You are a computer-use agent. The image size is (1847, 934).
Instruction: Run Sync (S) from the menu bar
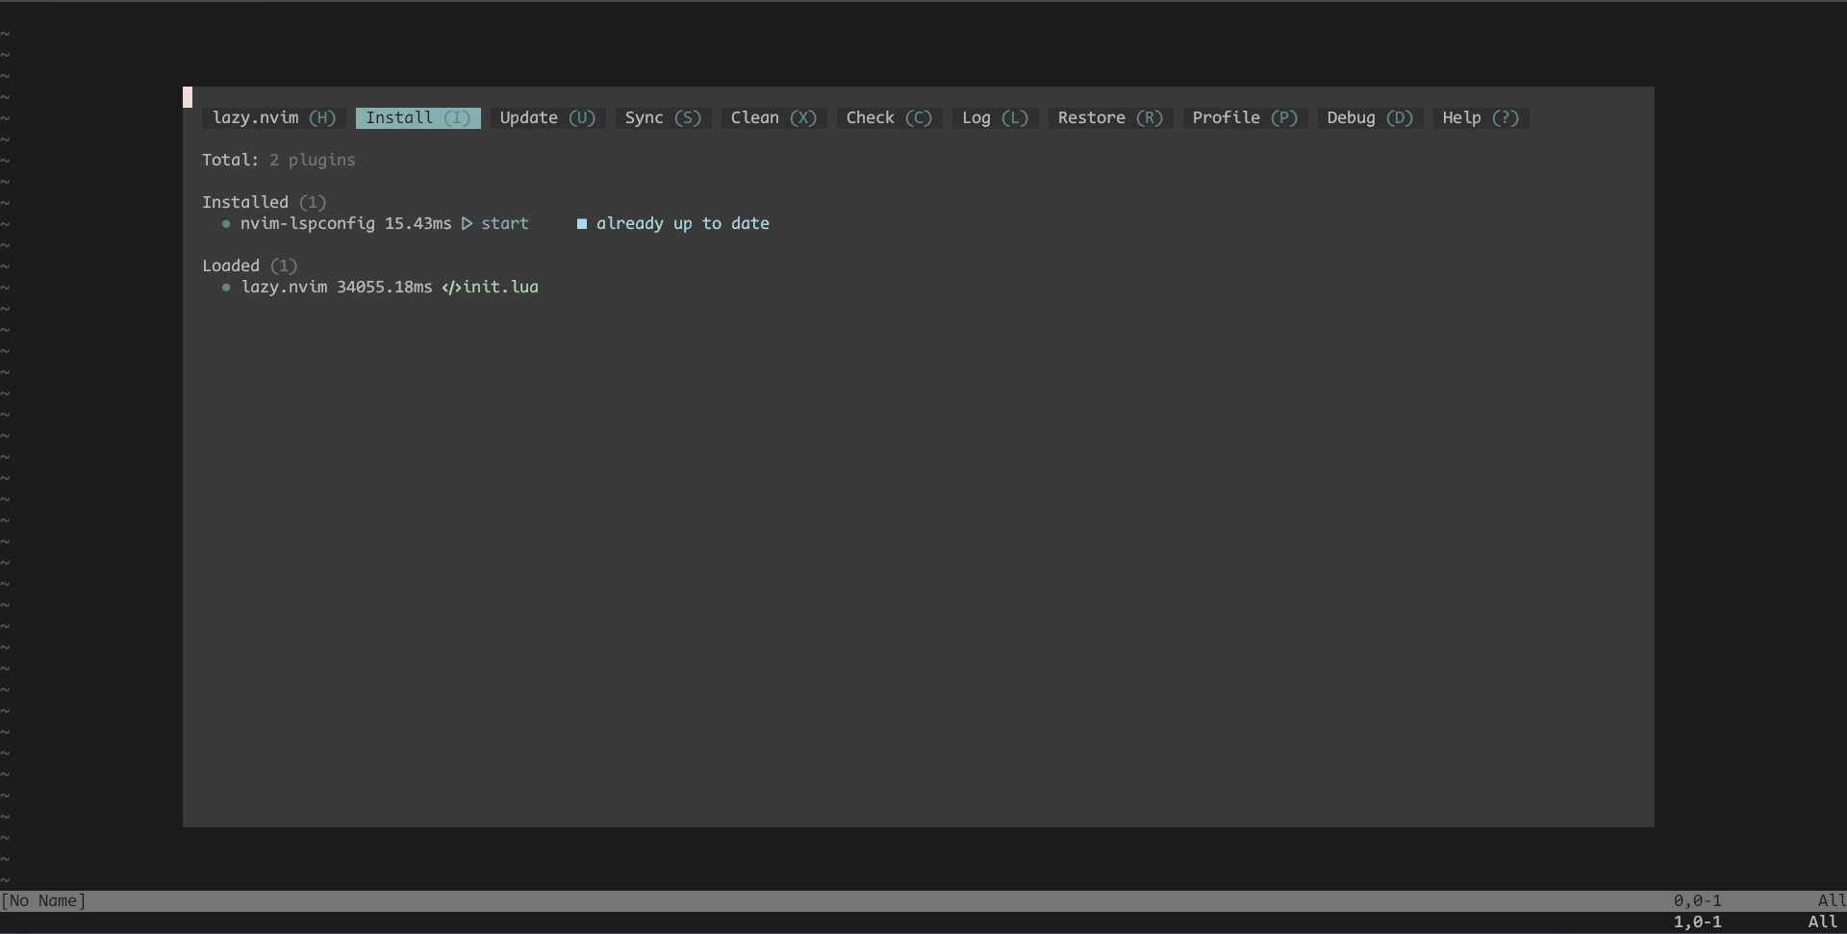(x=664, y=117)
